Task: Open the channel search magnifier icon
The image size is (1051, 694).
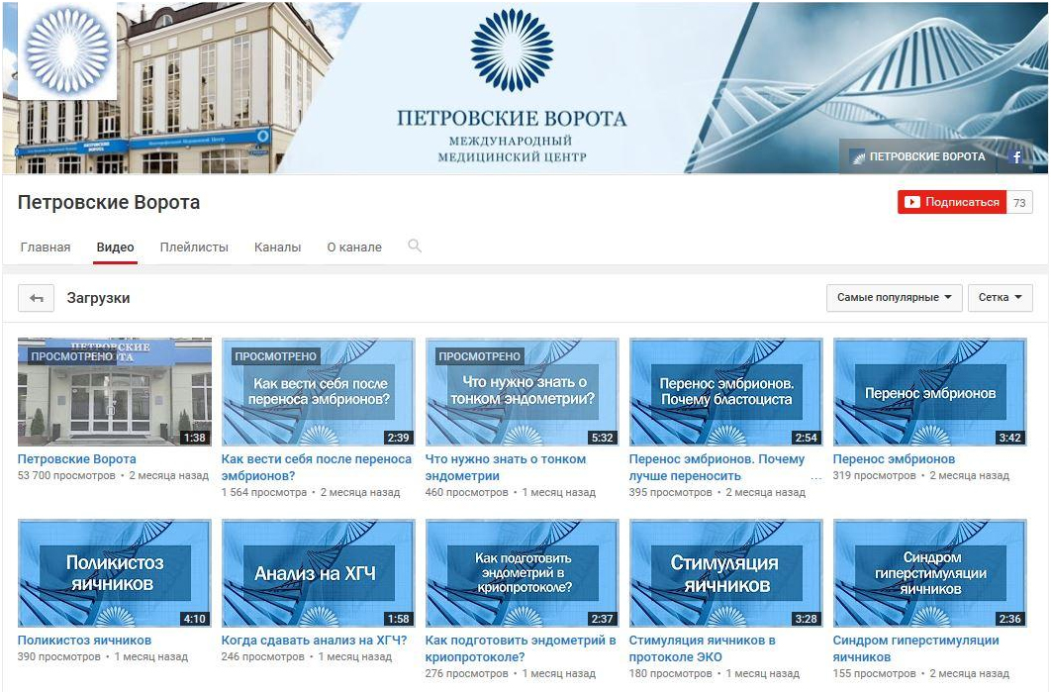Action: pyautogui.click(x=415, y=247)
